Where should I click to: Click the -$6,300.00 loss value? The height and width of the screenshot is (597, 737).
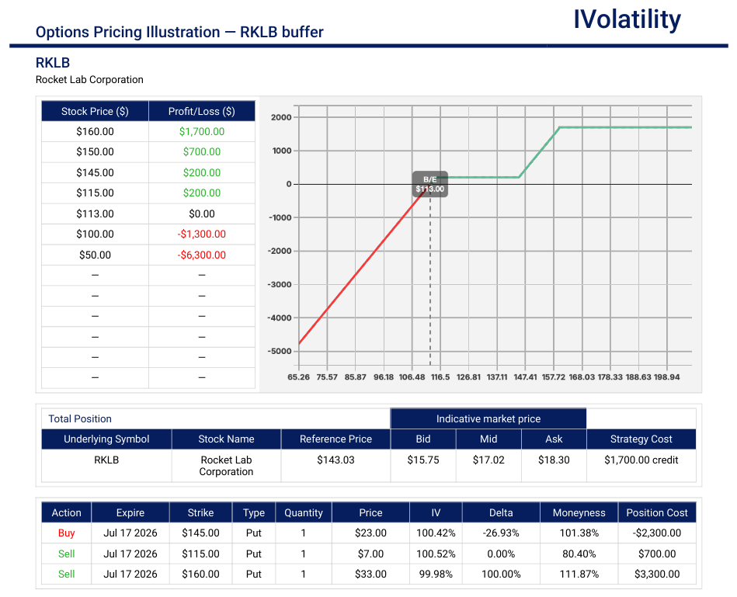click(202, 255)
